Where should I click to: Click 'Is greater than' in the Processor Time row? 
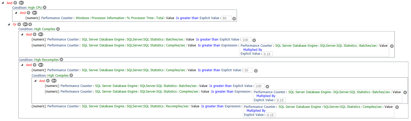[187, 18]
